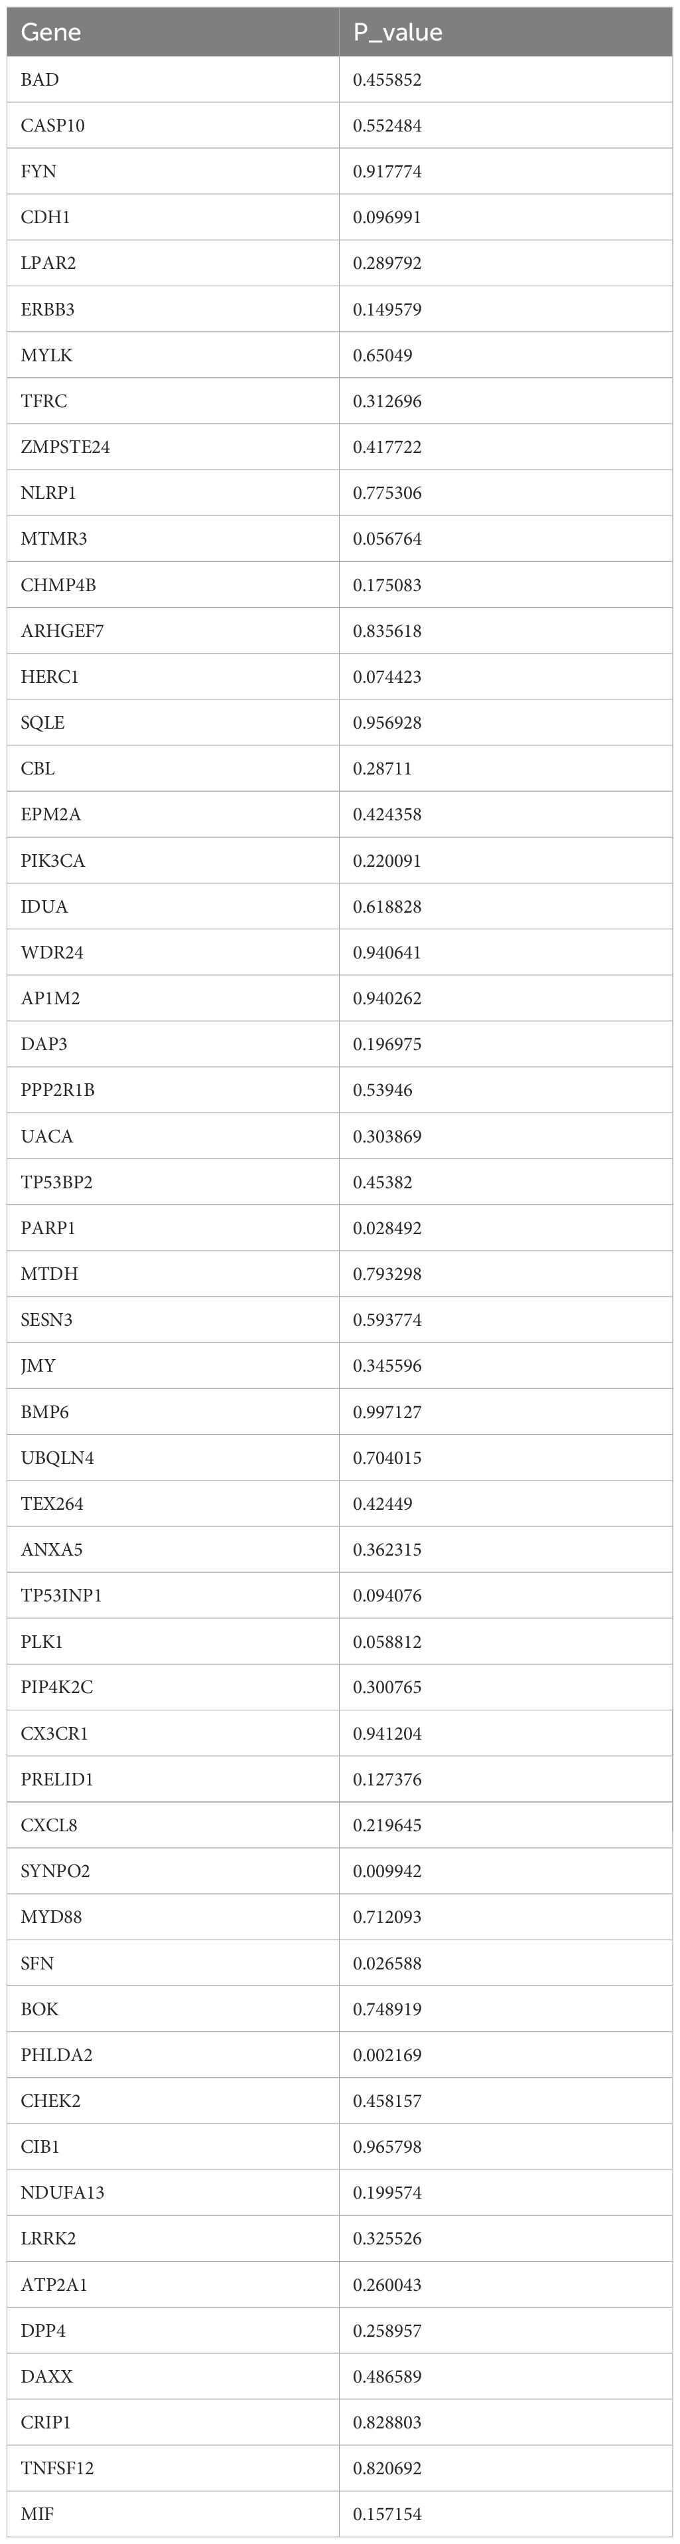Select the MIF P-value 0.157154
Image resolution: width=680 pixels, height=2544 pixels.
[x=387, y=2514]
